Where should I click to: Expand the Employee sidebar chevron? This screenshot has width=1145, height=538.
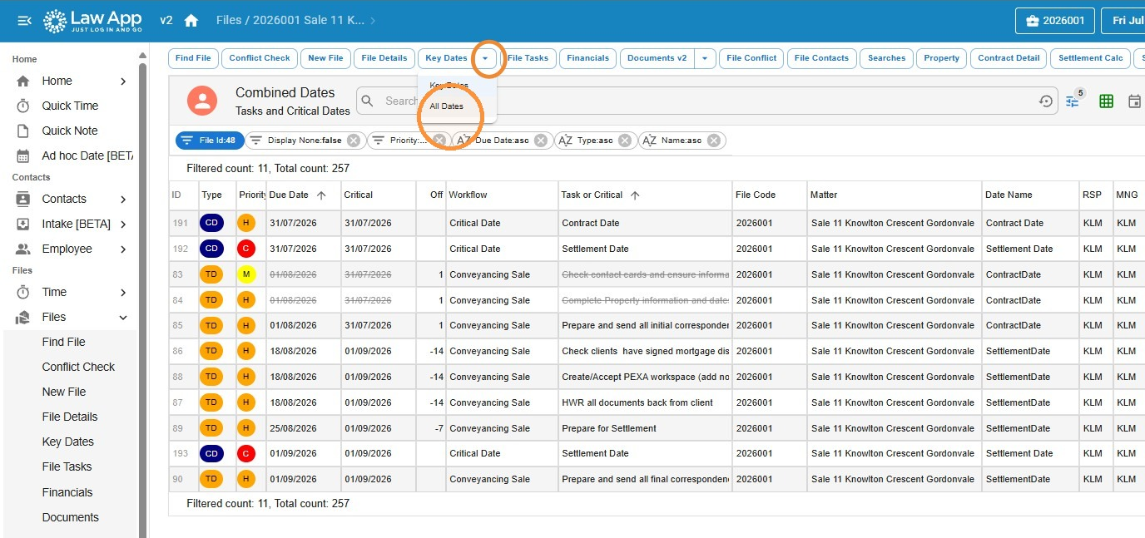pyautogui.click(x=123, y=249)
